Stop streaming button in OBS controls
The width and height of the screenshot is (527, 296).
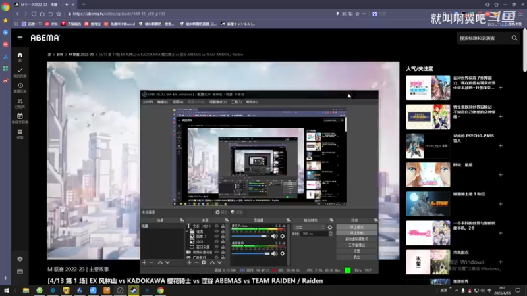356,227
